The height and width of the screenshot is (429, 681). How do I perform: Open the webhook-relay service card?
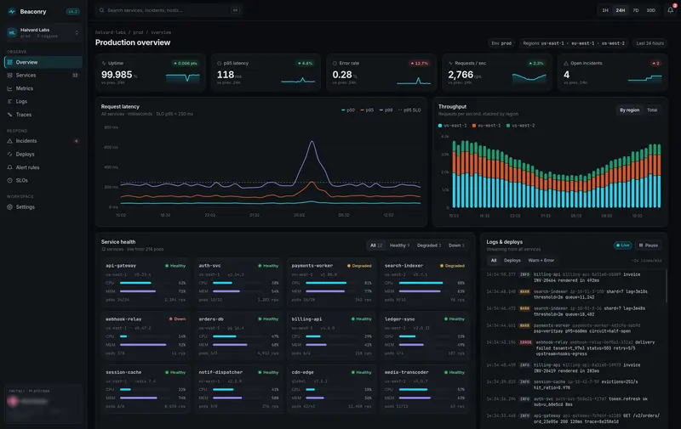click(146, 336)
